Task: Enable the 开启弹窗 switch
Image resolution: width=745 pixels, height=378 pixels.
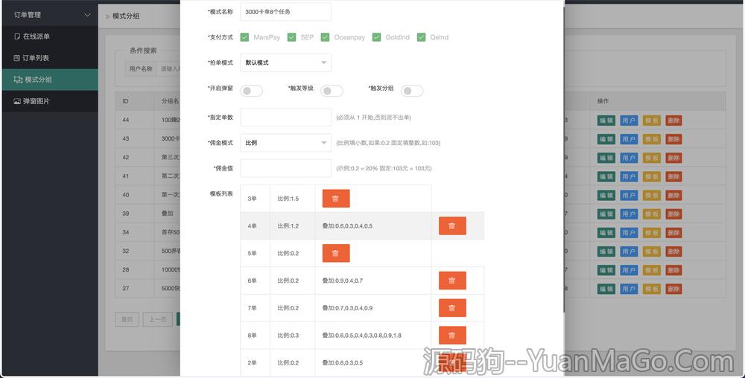Action: [x=251, y=91]
